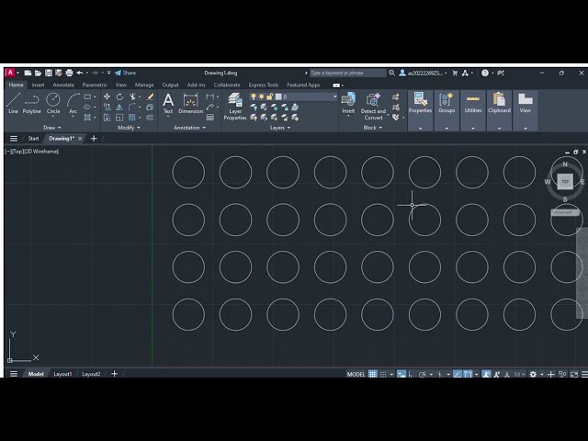Click the keyword search input field
This screenshot has height=441, width=588.
click(347, 73)
